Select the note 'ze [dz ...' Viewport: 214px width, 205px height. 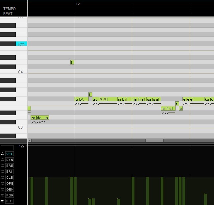pos(38,117)
